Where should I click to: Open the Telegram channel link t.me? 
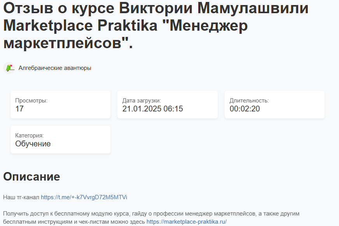[x=84, y=197]
